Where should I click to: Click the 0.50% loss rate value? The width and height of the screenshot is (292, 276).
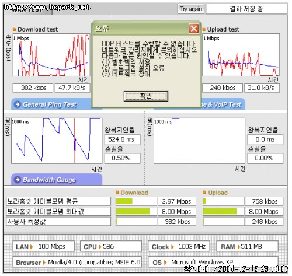point(123,158)
